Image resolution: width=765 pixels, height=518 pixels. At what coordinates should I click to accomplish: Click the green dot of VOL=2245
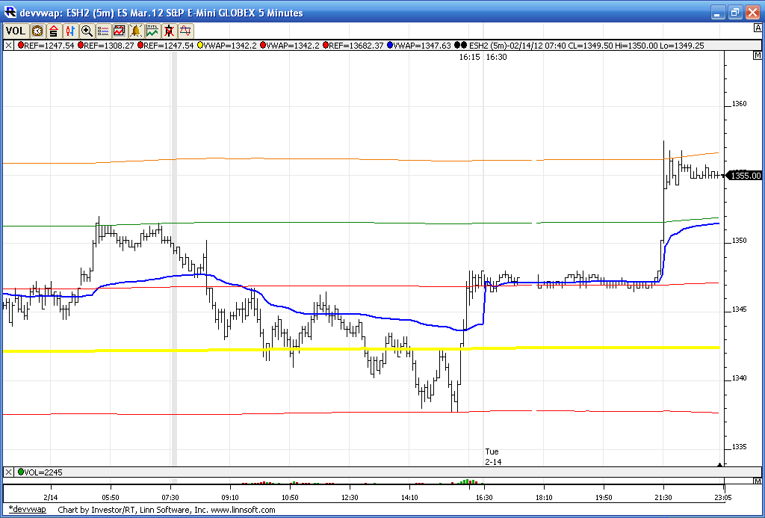click(20, 472)
